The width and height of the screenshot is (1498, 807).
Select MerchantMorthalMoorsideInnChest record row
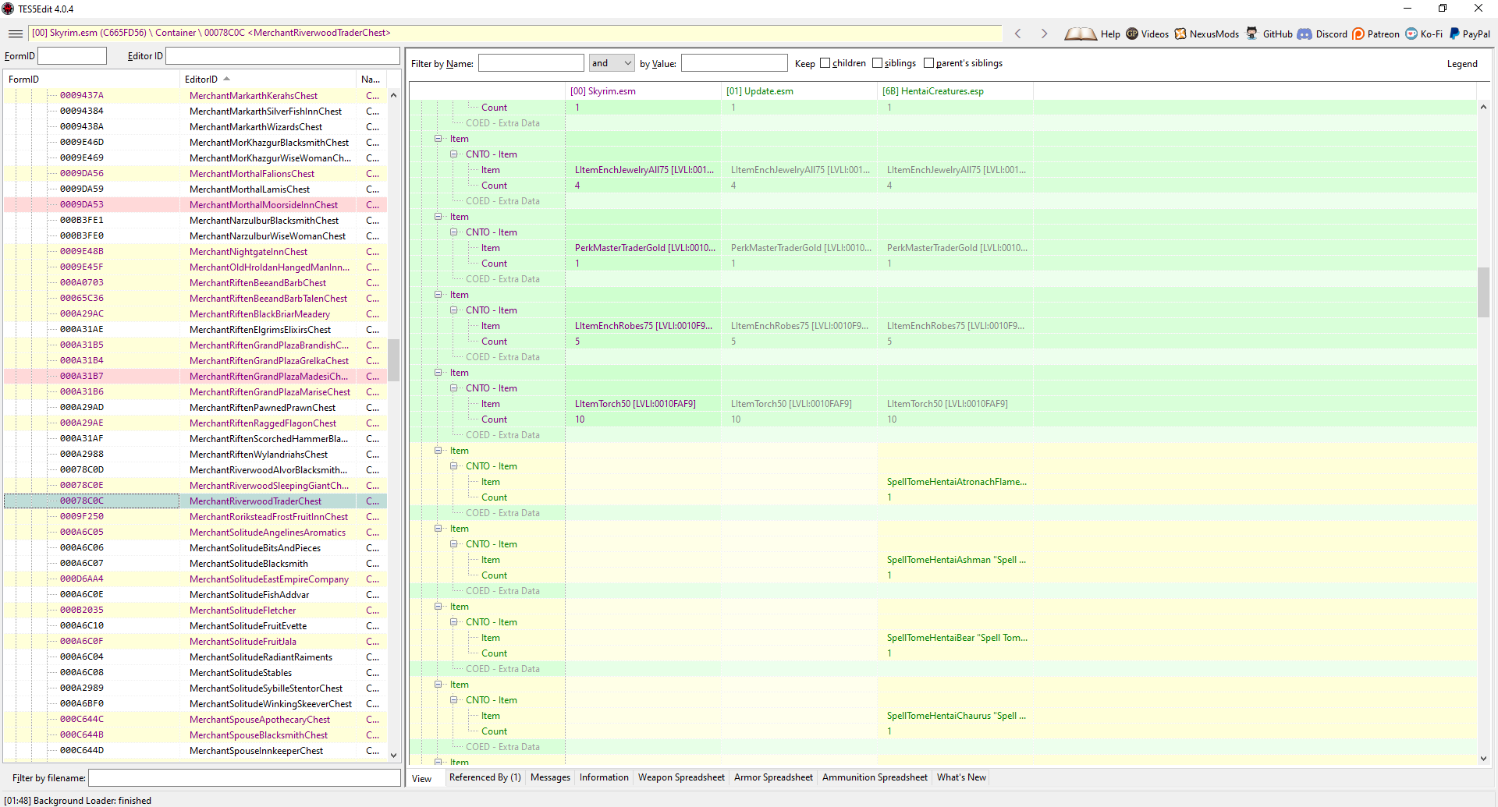(x=195, y=205)
